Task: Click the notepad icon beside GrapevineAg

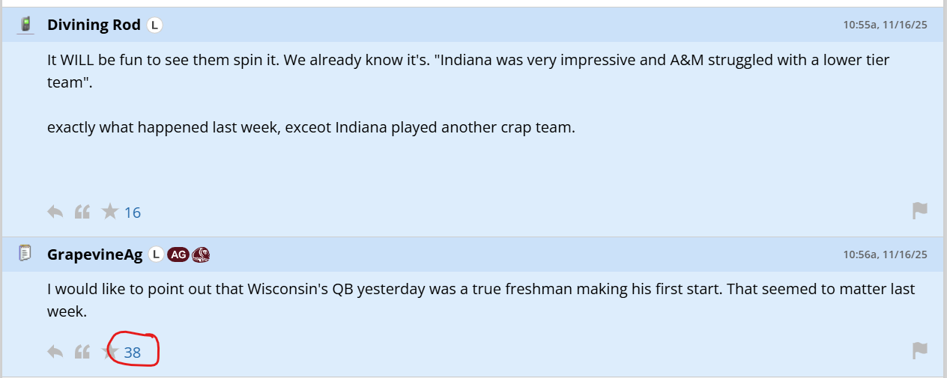Action: pyautogui.click(x=25, y=254)
